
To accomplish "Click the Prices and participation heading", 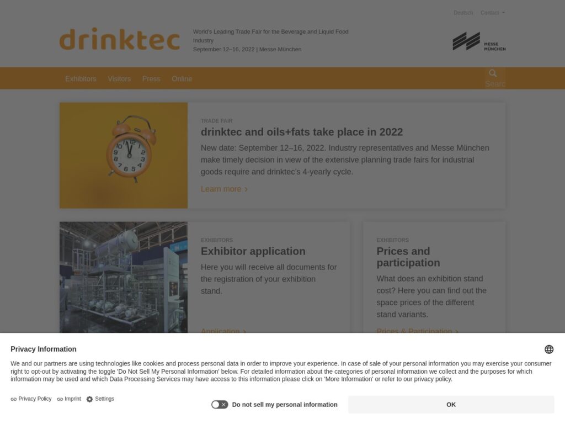I will pos(408,257).
